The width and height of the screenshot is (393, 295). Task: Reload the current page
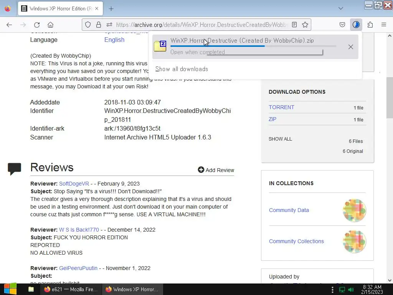[37, 25]
